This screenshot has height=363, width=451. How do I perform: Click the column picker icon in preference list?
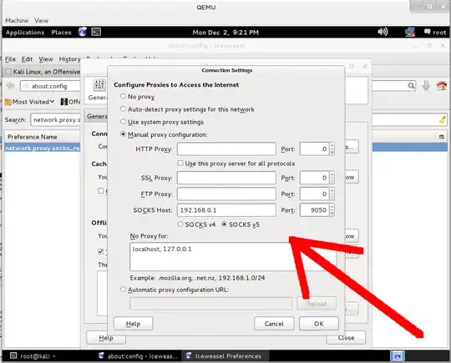pyautogui.click(x=442, y=137)
